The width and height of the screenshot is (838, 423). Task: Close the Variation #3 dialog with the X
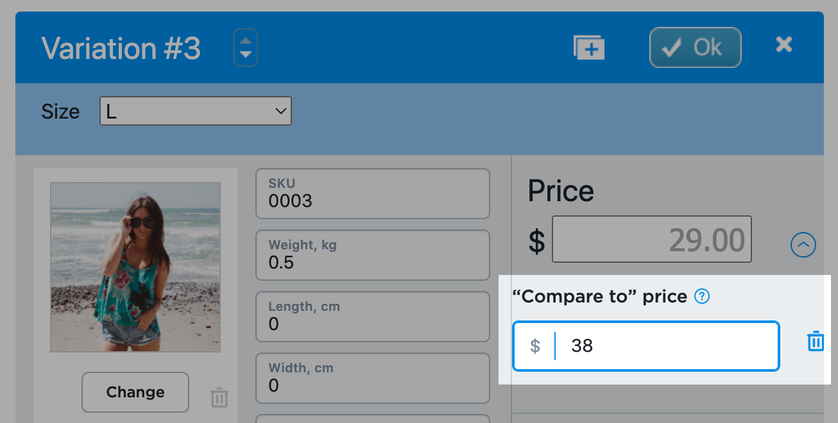coord(783,44)
